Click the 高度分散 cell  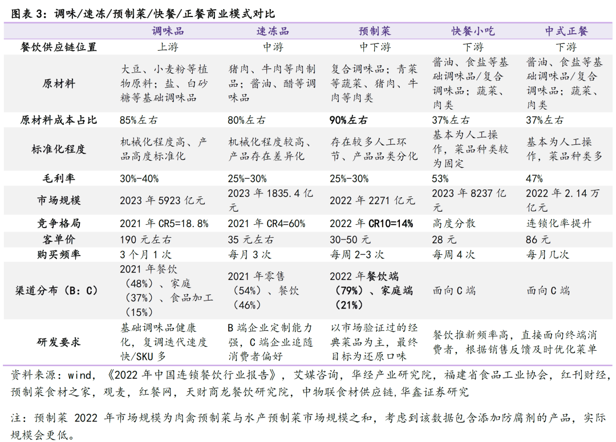[453, 224]
